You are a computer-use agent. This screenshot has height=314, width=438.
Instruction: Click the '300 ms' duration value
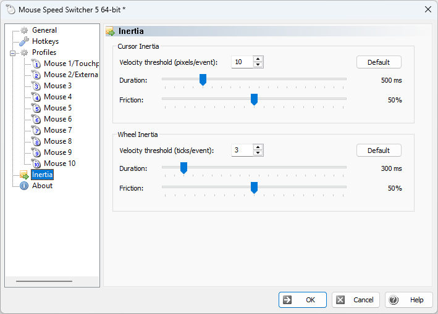click(391, 168)
